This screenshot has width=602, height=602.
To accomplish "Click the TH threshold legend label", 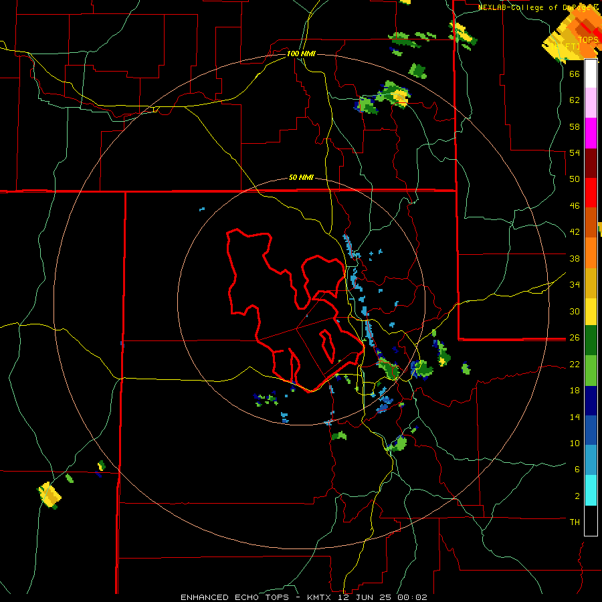I will coord(575,522).
